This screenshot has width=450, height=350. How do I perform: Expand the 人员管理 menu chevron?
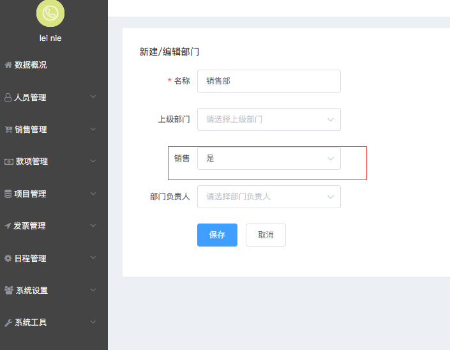coord(93,96)
